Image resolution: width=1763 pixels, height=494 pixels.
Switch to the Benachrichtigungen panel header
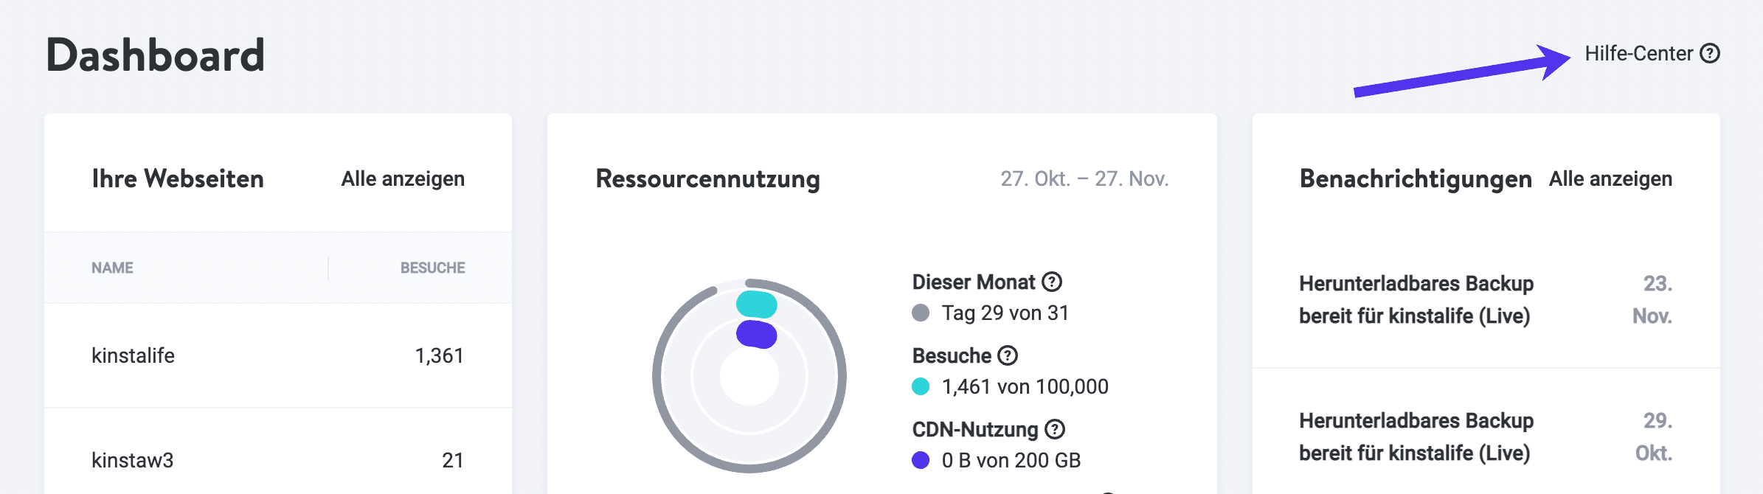tap(1415, 178)
